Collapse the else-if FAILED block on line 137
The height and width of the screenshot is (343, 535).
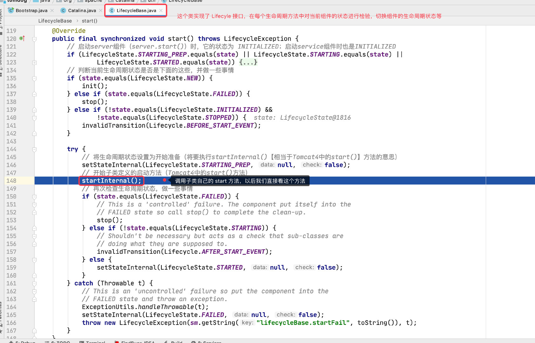click(34, 94)
